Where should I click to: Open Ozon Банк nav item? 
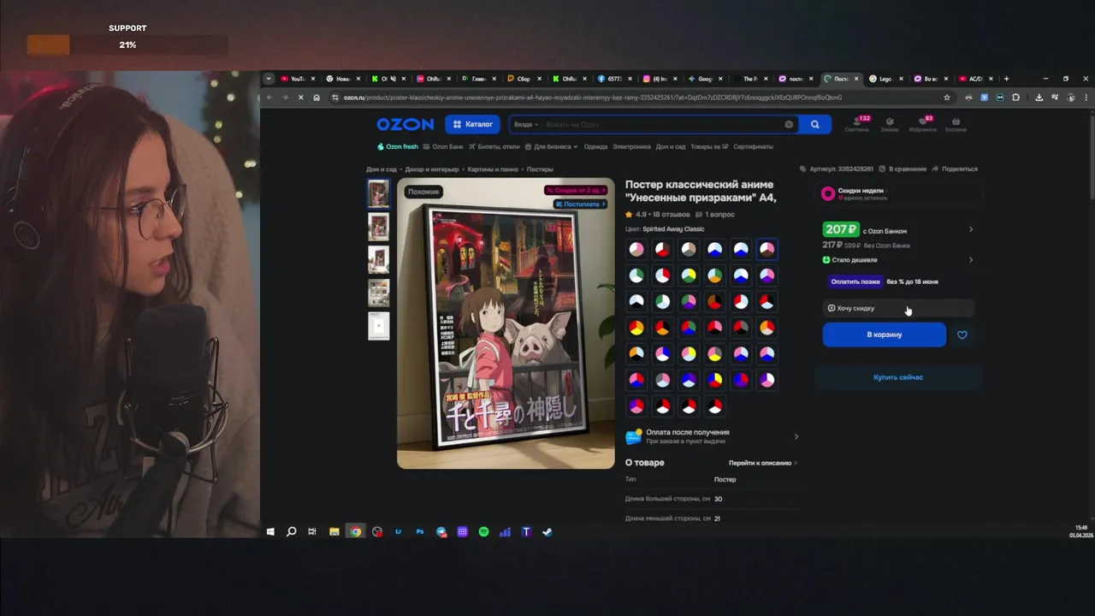click(443, 146)
